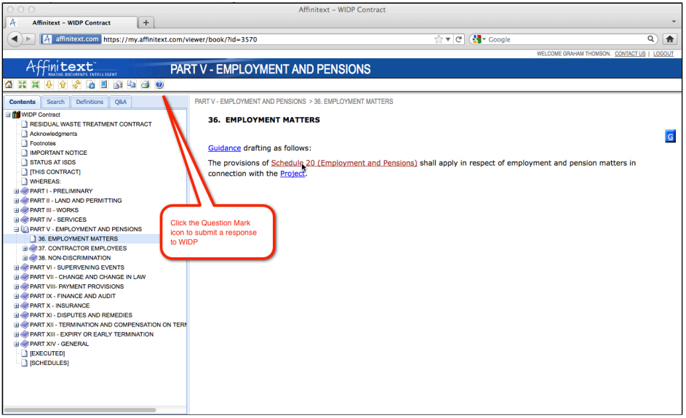Expand PART I - PRELIMINARY tree node
The image size is (686, 418).
pos(17,191)
